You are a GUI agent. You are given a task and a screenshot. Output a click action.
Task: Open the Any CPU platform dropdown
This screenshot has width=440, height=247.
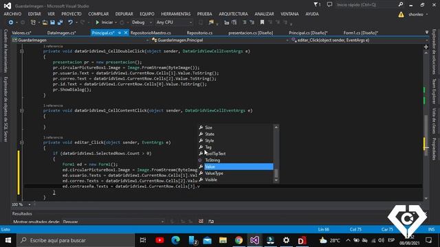[x=174, y=22]
